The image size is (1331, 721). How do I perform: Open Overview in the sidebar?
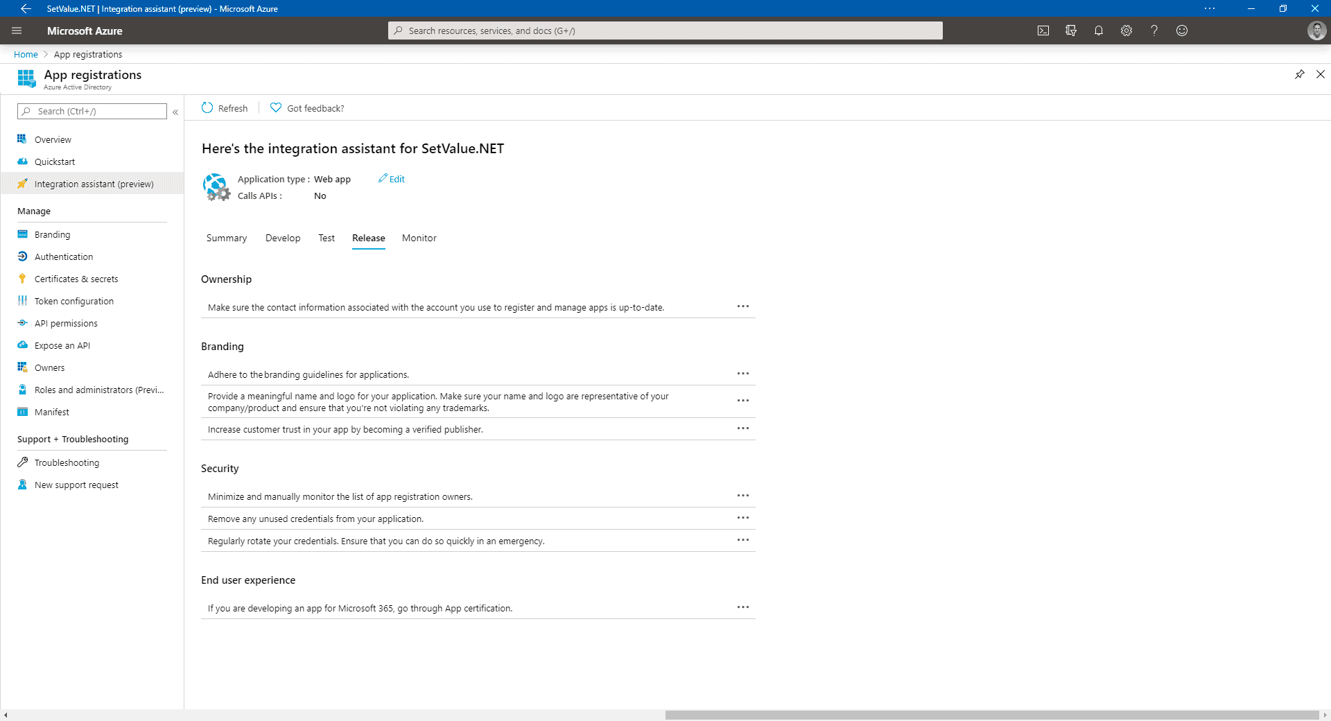pyautogui.click(x=53, y=139)
